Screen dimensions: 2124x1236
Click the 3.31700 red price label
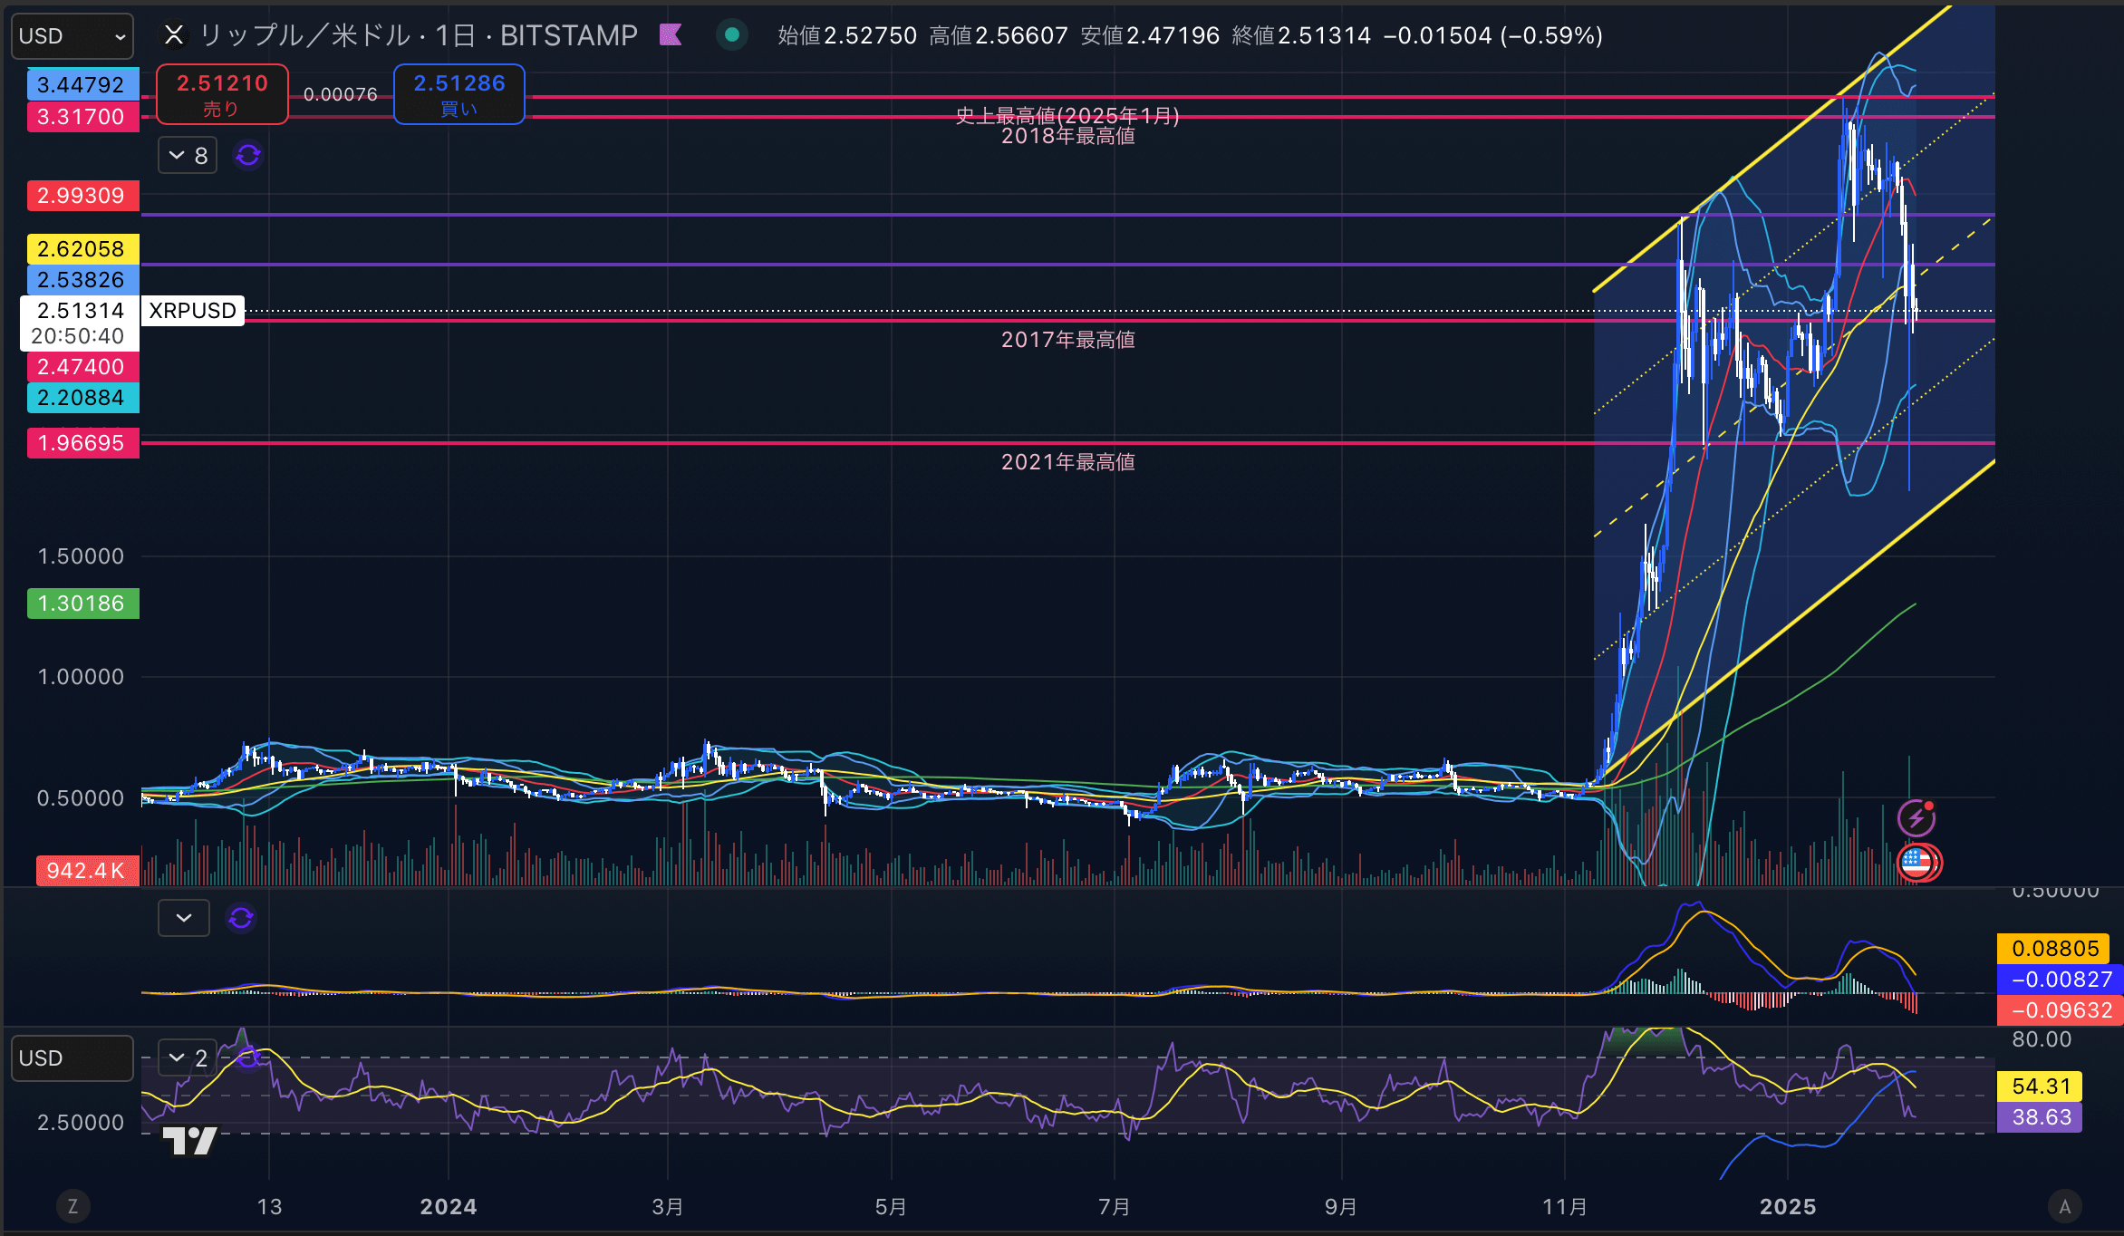point(82,117)
